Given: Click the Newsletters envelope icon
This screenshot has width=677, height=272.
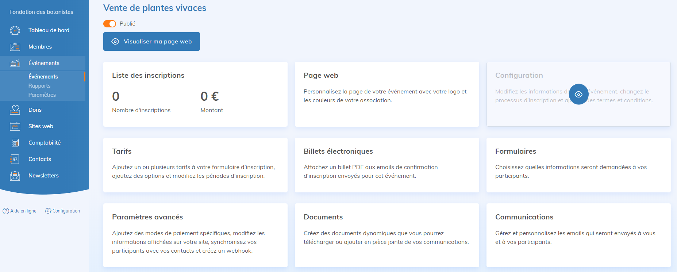Looking at the screenshot, I should pos(15,176).
